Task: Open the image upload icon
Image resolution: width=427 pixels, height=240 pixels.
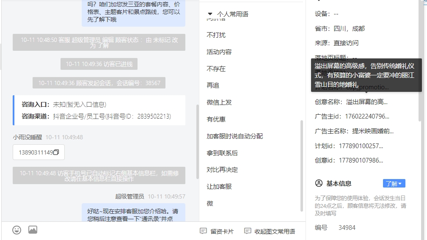Action: (33, 230)
